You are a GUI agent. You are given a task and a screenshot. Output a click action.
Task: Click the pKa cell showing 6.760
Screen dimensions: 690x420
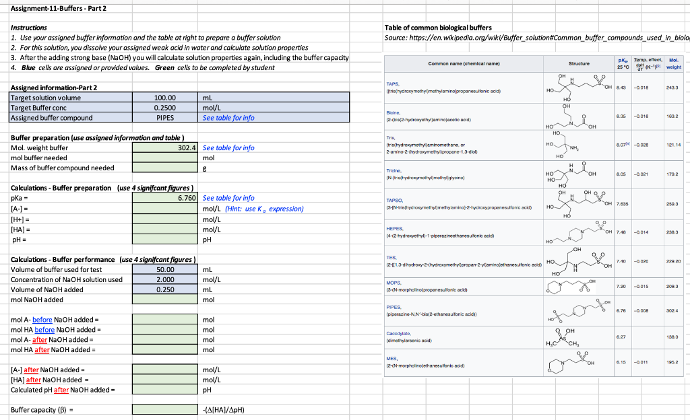tap(165, 198)
